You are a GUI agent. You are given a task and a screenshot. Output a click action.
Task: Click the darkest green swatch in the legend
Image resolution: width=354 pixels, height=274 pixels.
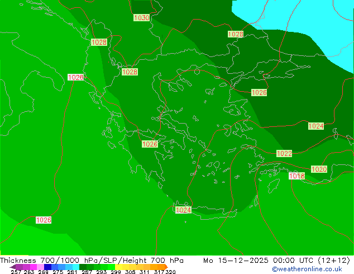(83, 267)
